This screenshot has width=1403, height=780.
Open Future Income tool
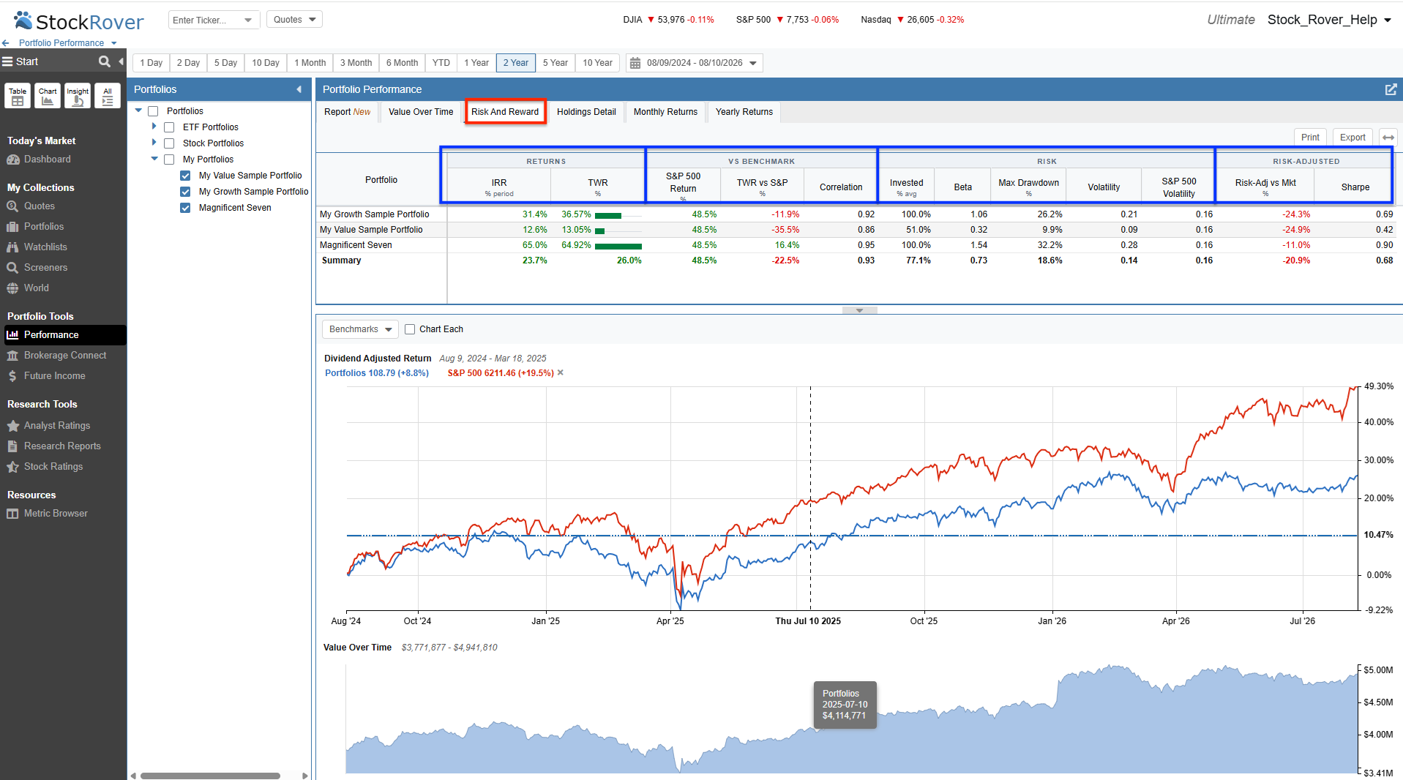pos(55,376)
